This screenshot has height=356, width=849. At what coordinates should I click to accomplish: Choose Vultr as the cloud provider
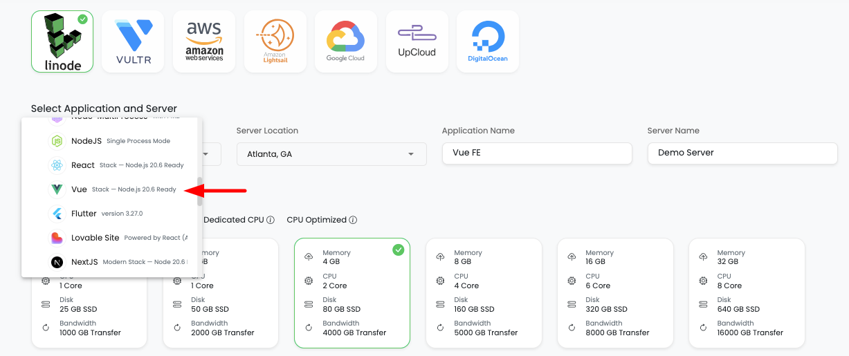(x=134, y=41)
